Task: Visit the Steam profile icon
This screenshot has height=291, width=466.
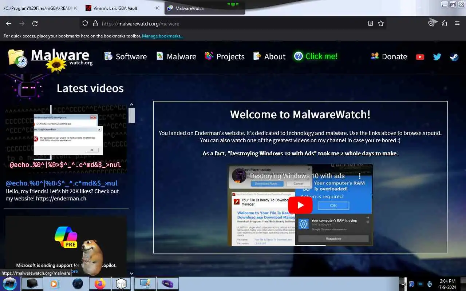Action: coord(454,57)
